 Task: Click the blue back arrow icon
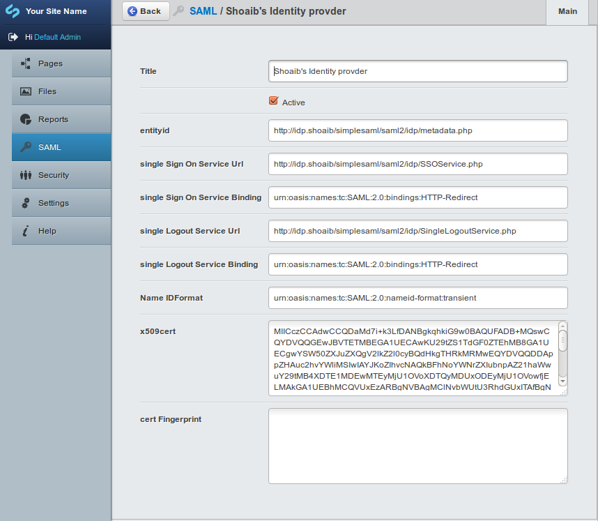(132, 11)
